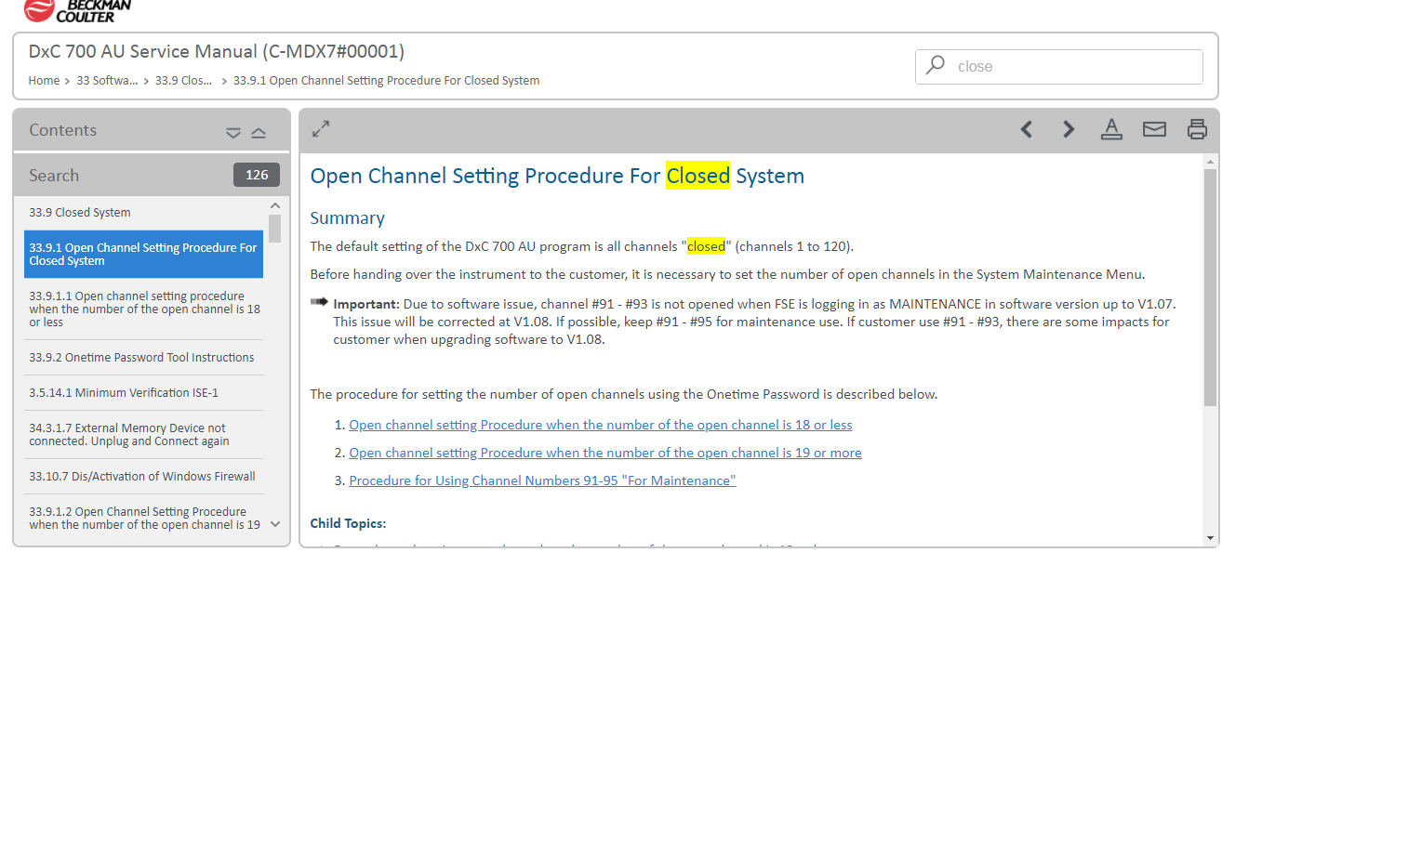Toggle search term highlighting icon
1408x842 pixels.
(x=1111, y=129)
